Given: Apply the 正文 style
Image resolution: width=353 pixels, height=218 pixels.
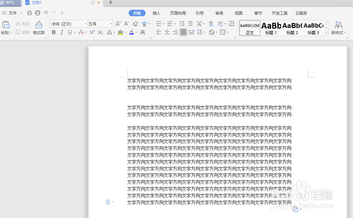Looking at the screenshot, I should point(250,28).
